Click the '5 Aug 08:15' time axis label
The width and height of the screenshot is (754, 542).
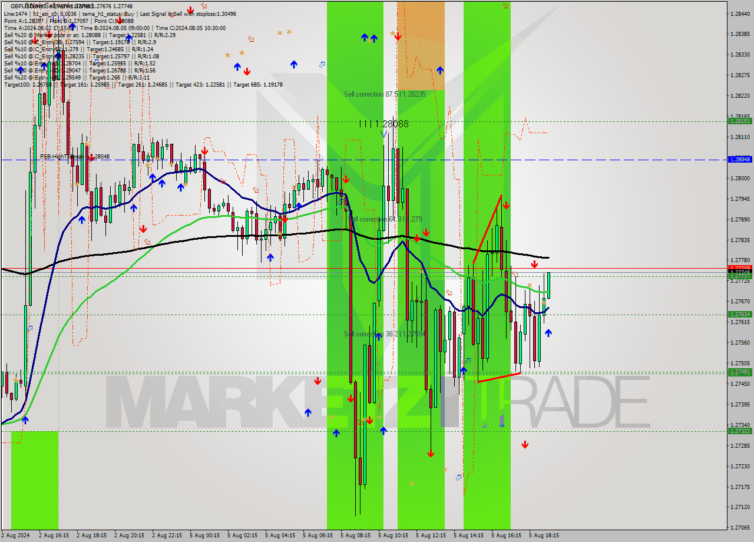[355, 536]
